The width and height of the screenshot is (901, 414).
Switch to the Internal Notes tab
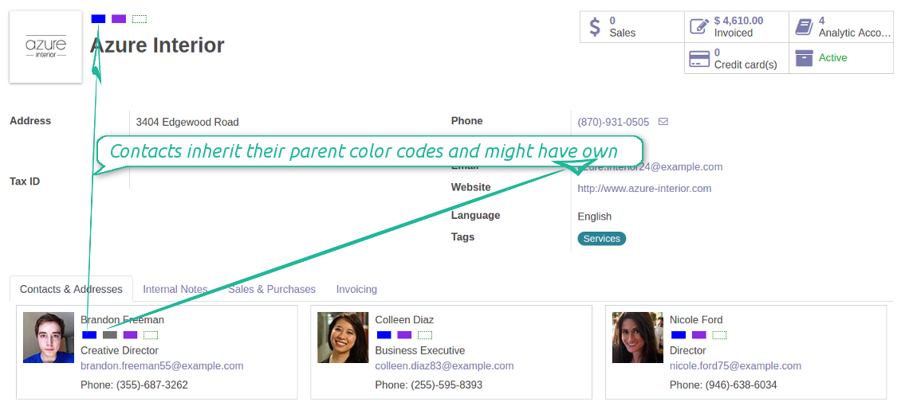coord(175,289)
